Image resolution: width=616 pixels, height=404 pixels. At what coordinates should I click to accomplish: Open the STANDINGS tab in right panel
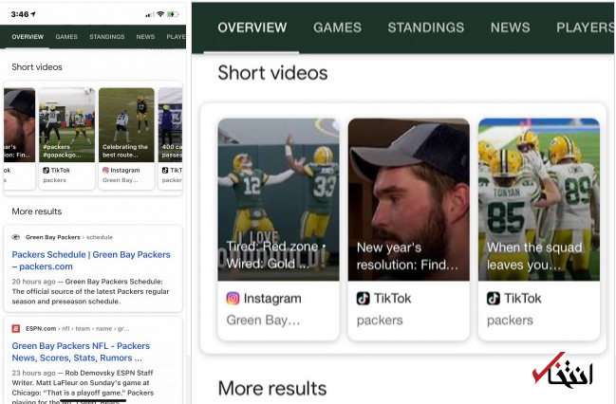coord(420,28)
